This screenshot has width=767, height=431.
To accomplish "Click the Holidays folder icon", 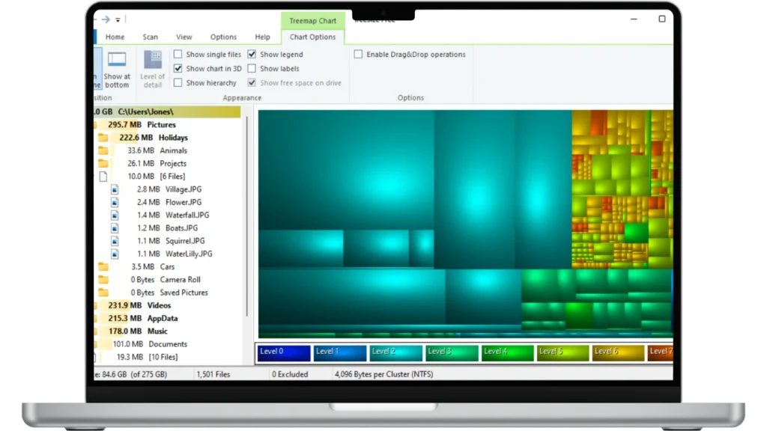I will [103, 138].
